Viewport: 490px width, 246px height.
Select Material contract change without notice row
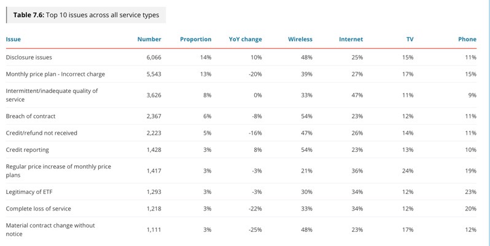click(50, 229)
